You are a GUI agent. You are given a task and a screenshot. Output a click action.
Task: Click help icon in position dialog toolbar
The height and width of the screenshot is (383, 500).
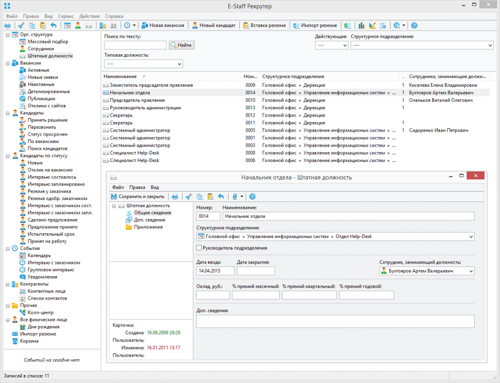pos(252,197)
